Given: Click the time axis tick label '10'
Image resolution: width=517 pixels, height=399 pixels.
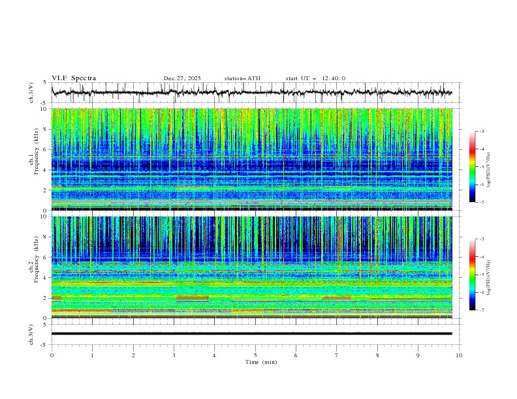Looking at the screenshot, I should pyautogui.click(x=459, y=355).
